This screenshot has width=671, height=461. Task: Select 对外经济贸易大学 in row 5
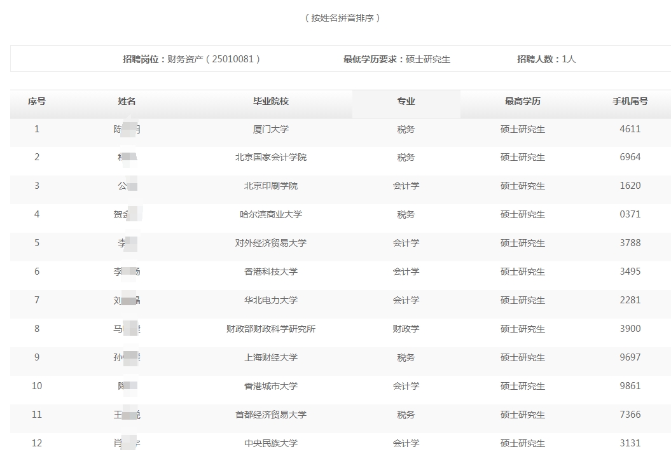coord(270,243)
